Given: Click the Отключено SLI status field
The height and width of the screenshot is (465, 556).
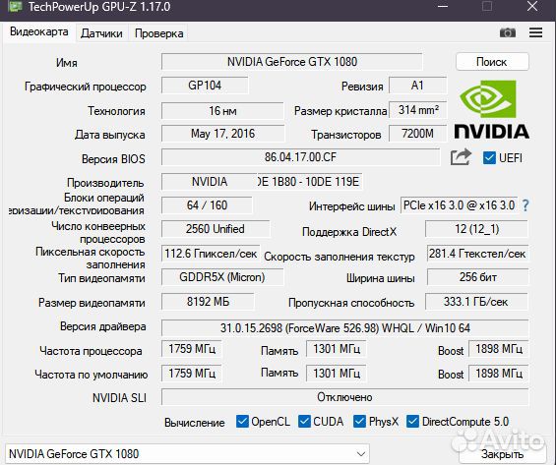Looking at the screenshot, I should (345, 397).
